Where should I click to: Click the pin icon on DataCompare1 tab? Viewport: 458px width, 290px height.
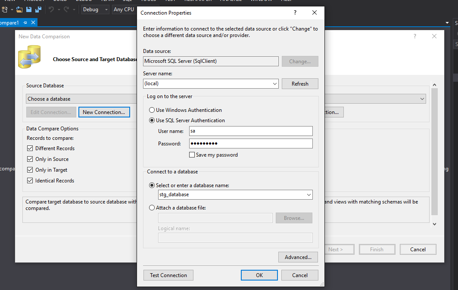25,22
